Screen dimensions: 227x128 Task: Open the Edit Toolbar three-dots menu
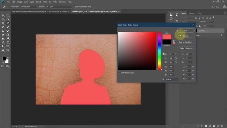coord(3,54)
